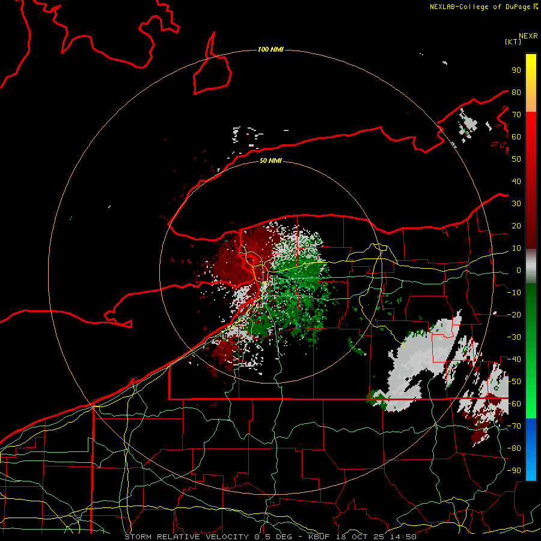Click the -70 value on the velocity scale

point(514,426)
